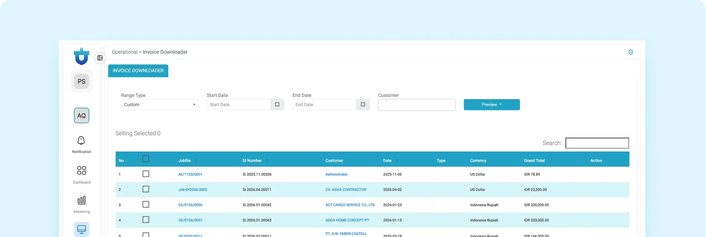Viewport: 706px width, 237px height.
Task: Select amount IDR 22,200.00
Action: 535,190
